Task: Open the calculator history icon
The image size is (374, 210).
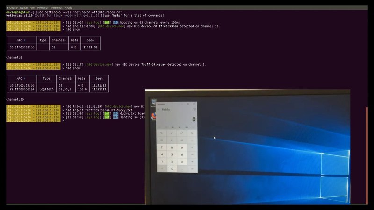Action: coord(194,109)
